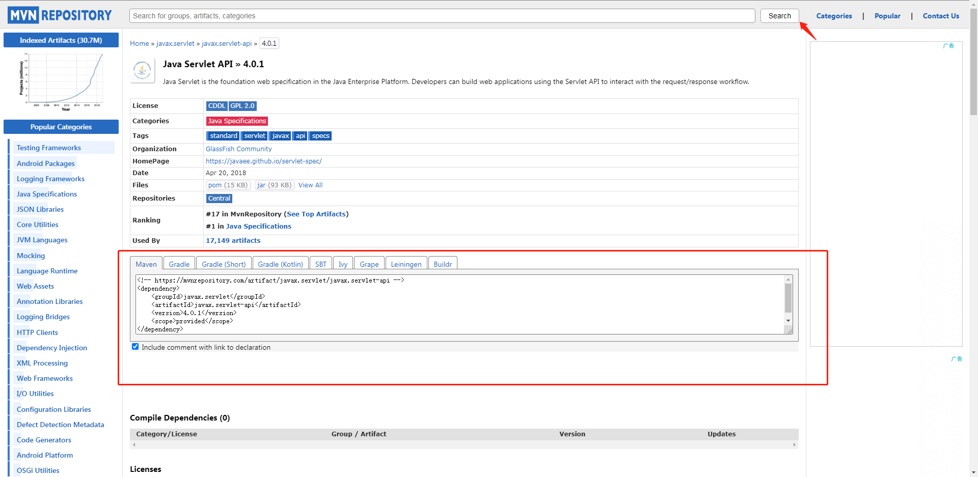
Task: Open HTTP Clients category
Action: coord(37,332)
